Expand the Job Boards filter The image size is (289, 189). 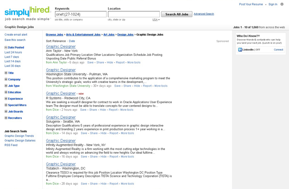(6, 111)
